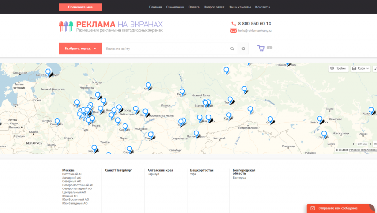Click the map pin at Санкт-Петербург
Screen dimensions: 377x213
pos(48,72)
